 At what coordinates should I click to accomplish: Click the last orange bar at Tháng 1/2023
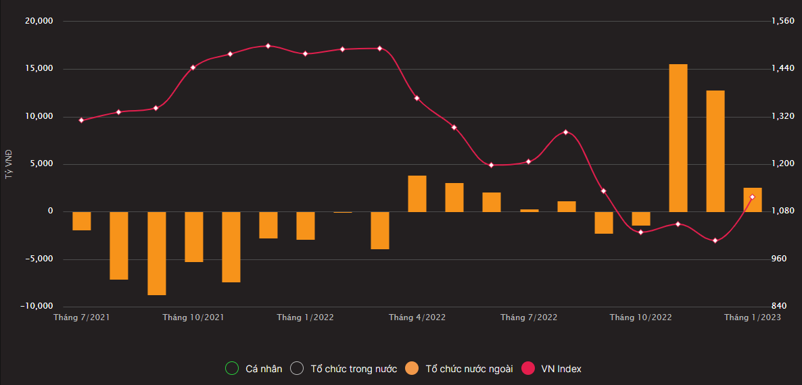[753, 199]
